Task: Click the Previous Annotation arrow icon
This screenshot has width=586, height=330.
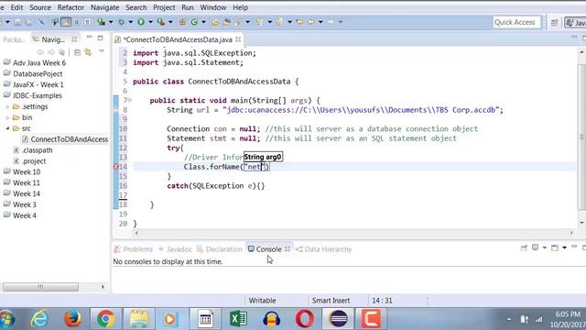Action: pos(279,22)
